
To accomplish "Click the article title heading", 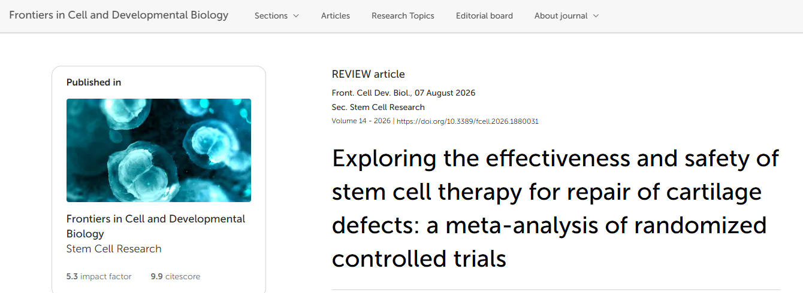I will pyautogui.click(x=556, y=209).
